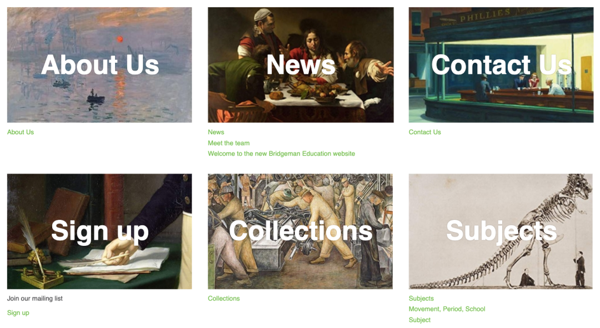This screenshot has height=328, width=600.
Task: Follow the green About Us link
Action: click(21, 132)
